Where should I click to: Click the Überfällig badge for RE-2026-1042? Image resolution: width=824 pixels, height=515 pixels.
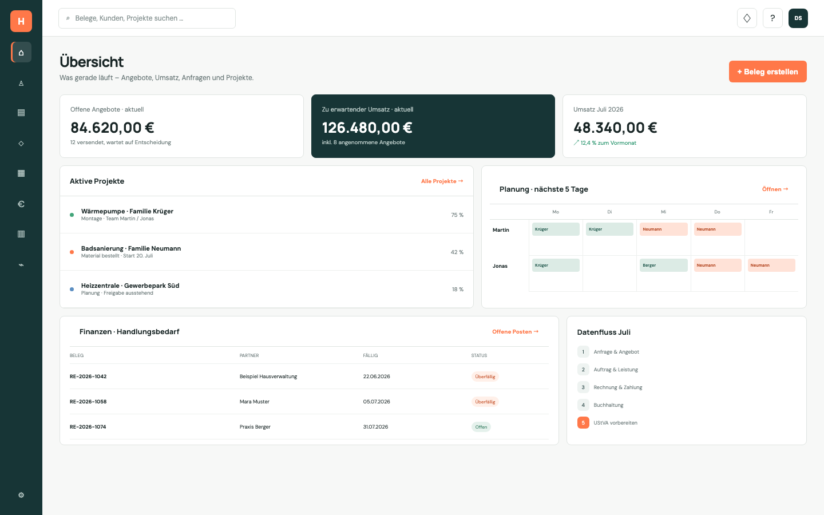[485, 377]
